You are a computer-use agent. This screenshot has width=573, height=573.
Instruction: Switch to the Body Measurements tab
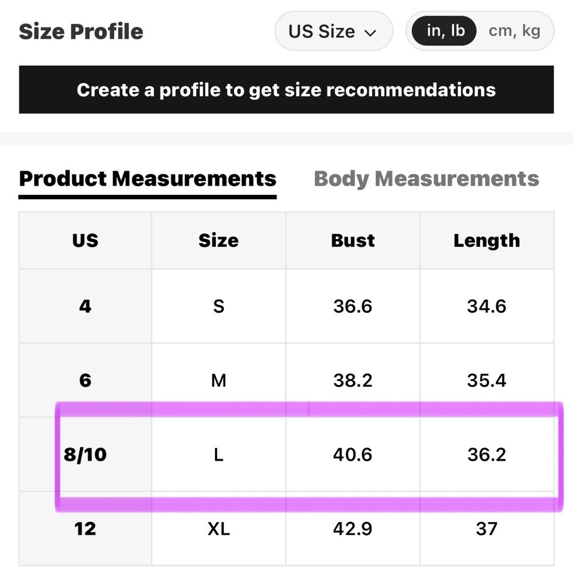(x=426, y=179)
